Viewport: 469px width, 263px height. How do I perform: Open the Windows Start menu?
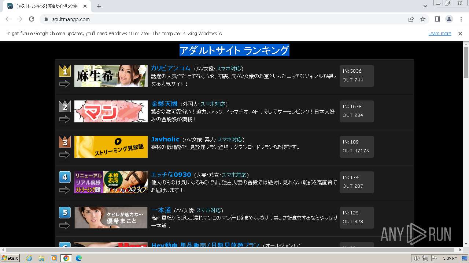point(10,258)
